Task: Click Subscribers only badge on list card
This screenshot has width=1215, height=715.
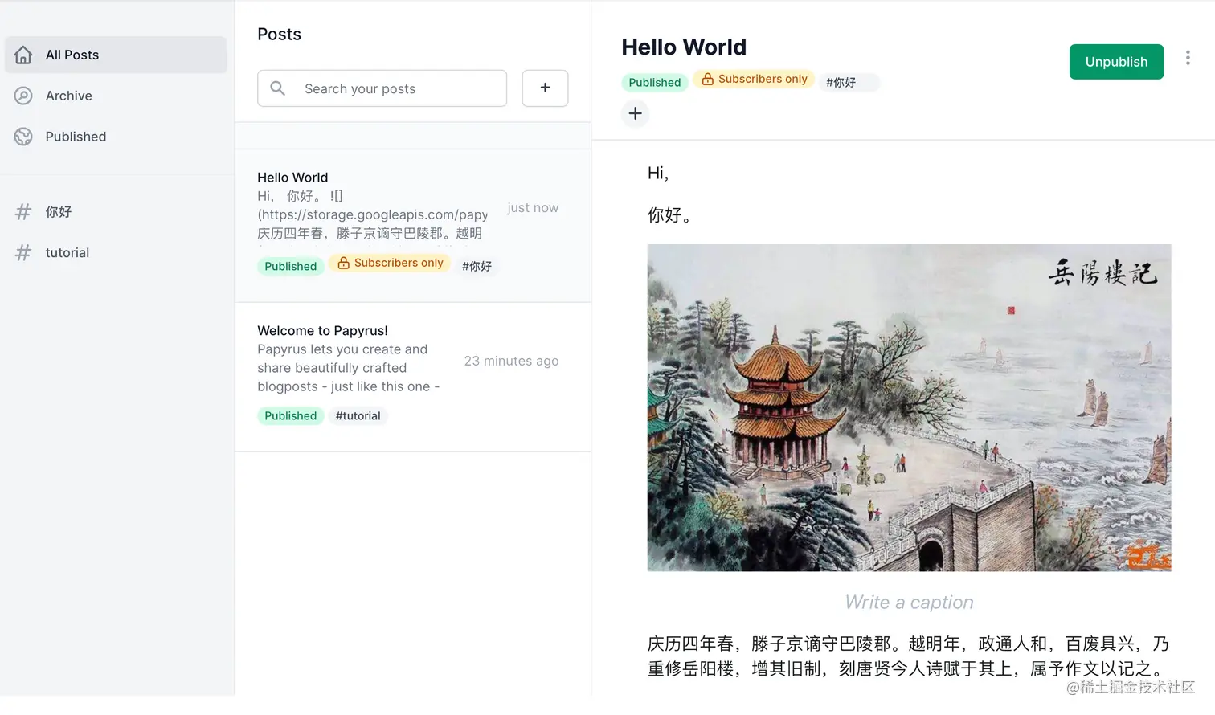Action: (x=390, y=263)
